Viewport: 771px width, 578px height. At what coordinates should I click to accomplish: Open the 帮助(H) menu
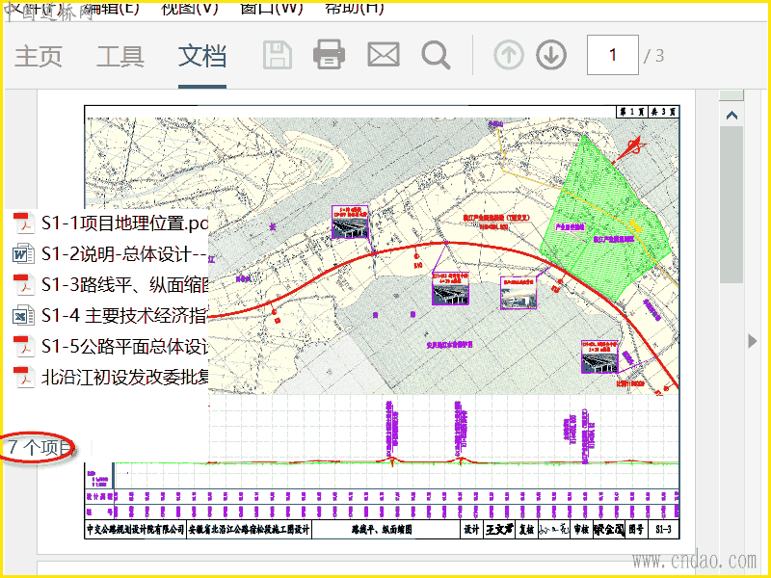(355, 9)
